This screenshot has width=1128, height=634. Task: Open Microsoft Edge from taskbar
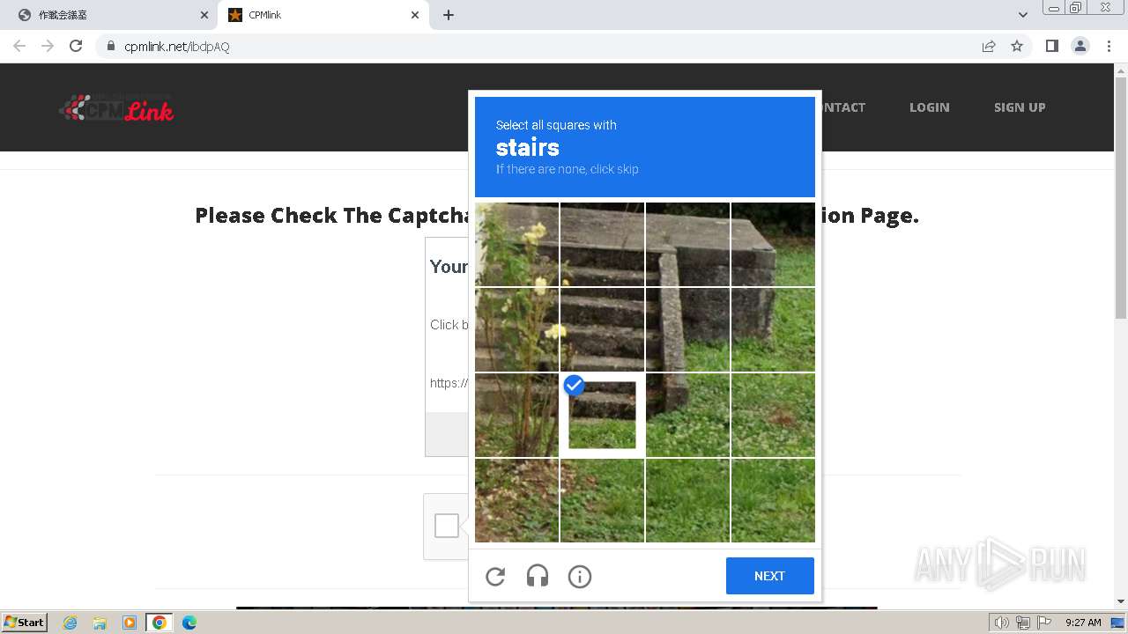(189, 623)
